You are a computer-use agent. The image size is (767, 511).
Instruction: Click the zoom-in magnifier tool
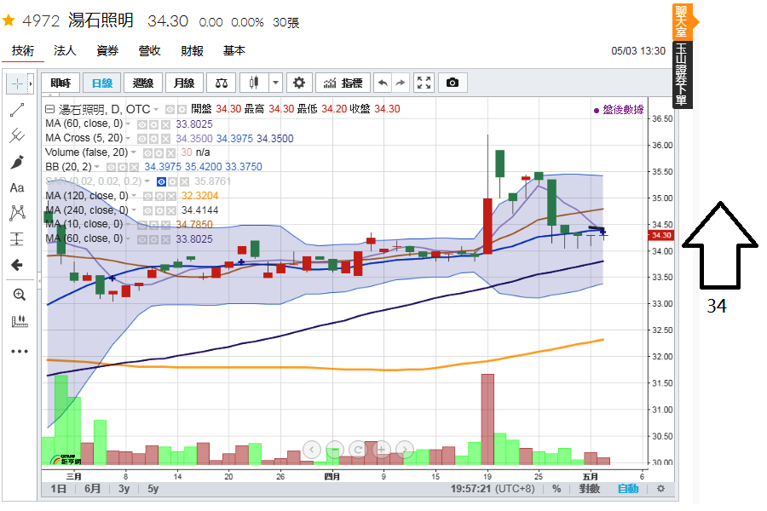click(19, 295)
